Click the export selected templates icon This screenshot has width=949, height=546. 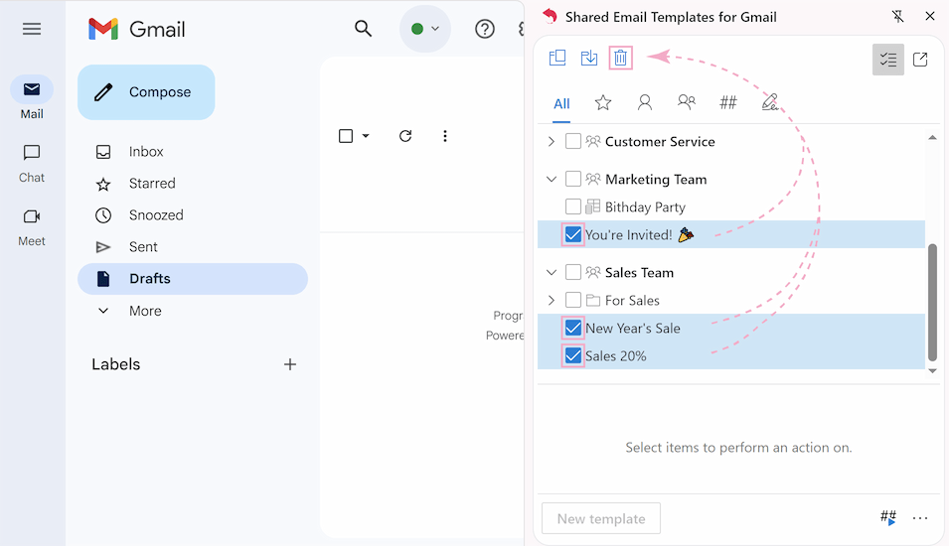(x=589, y=58)
